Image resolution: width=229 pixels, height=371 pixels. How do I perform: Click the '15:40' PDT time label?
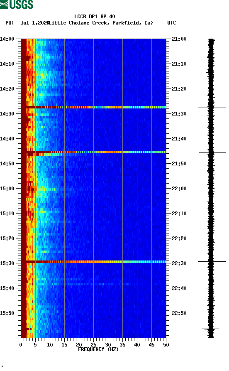7,288
